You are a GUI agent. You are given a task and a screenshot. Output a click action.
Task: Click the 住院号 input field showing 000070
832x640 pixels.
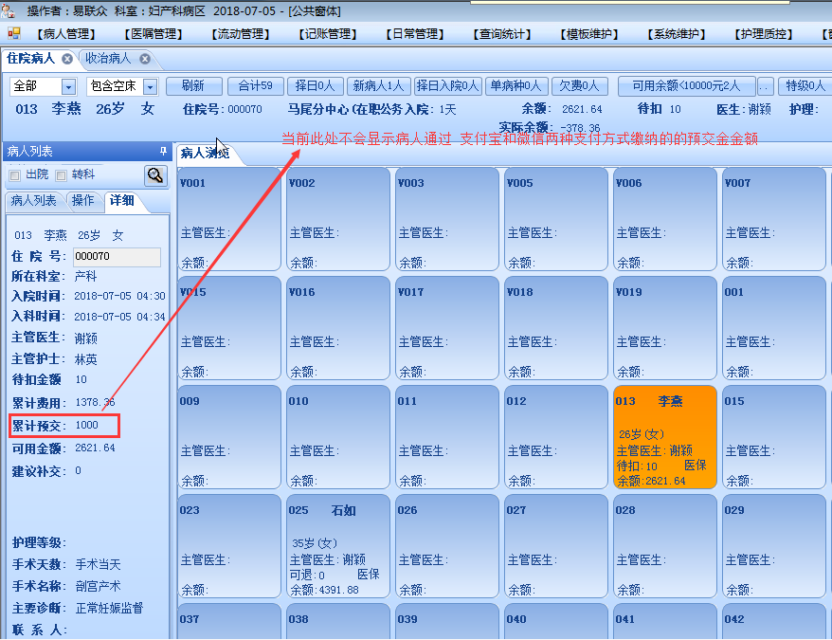coord(117,257)
